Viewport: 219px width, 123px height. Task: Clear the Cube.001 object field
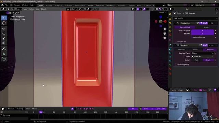pyautogui.click(x=212, y=57)
